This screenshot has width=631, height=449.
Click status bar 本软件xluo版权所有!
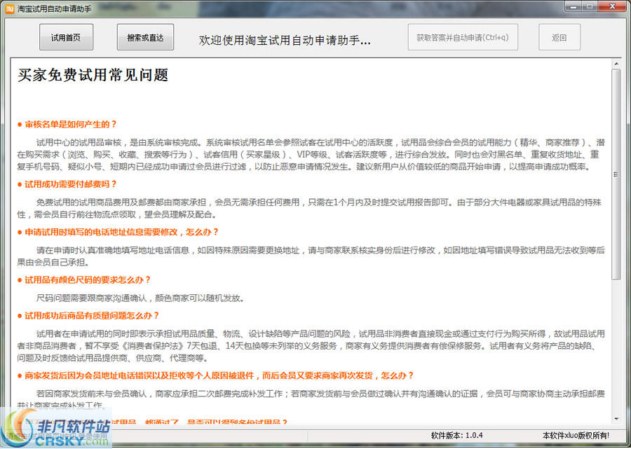[x=576, y=435]
